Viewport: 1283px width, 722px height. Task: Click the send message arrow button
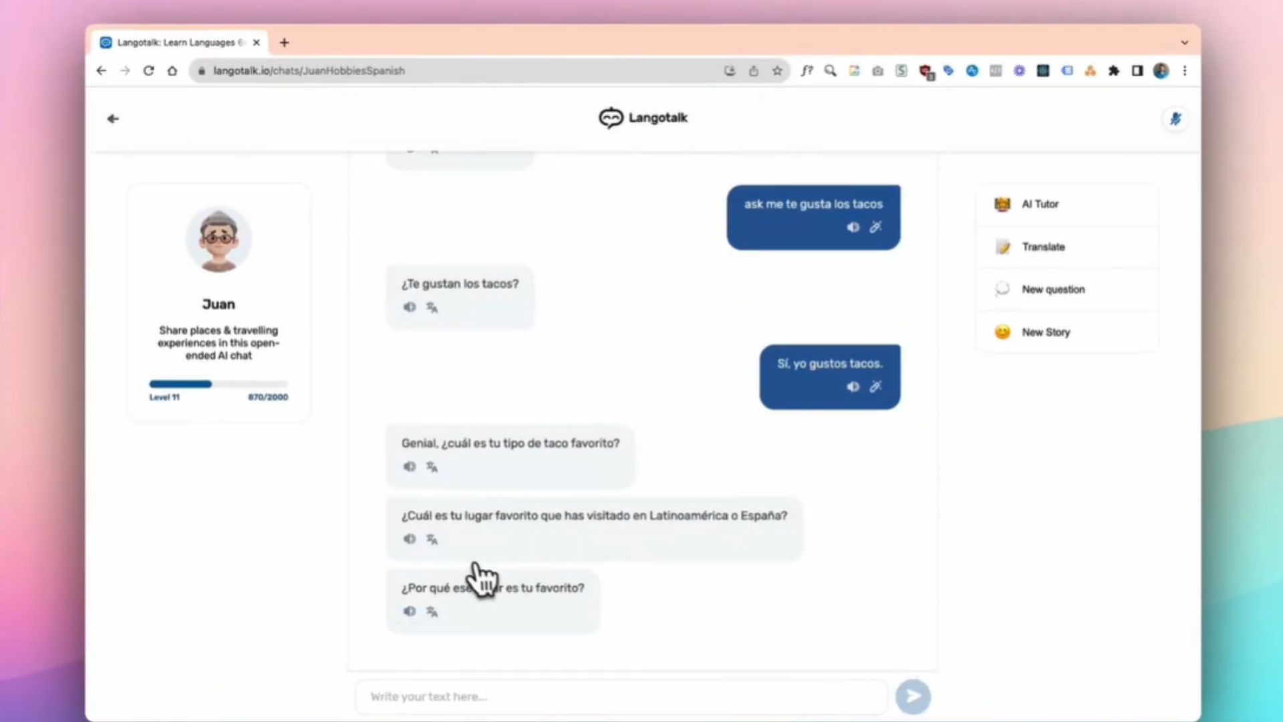click(x=913, y=697)
